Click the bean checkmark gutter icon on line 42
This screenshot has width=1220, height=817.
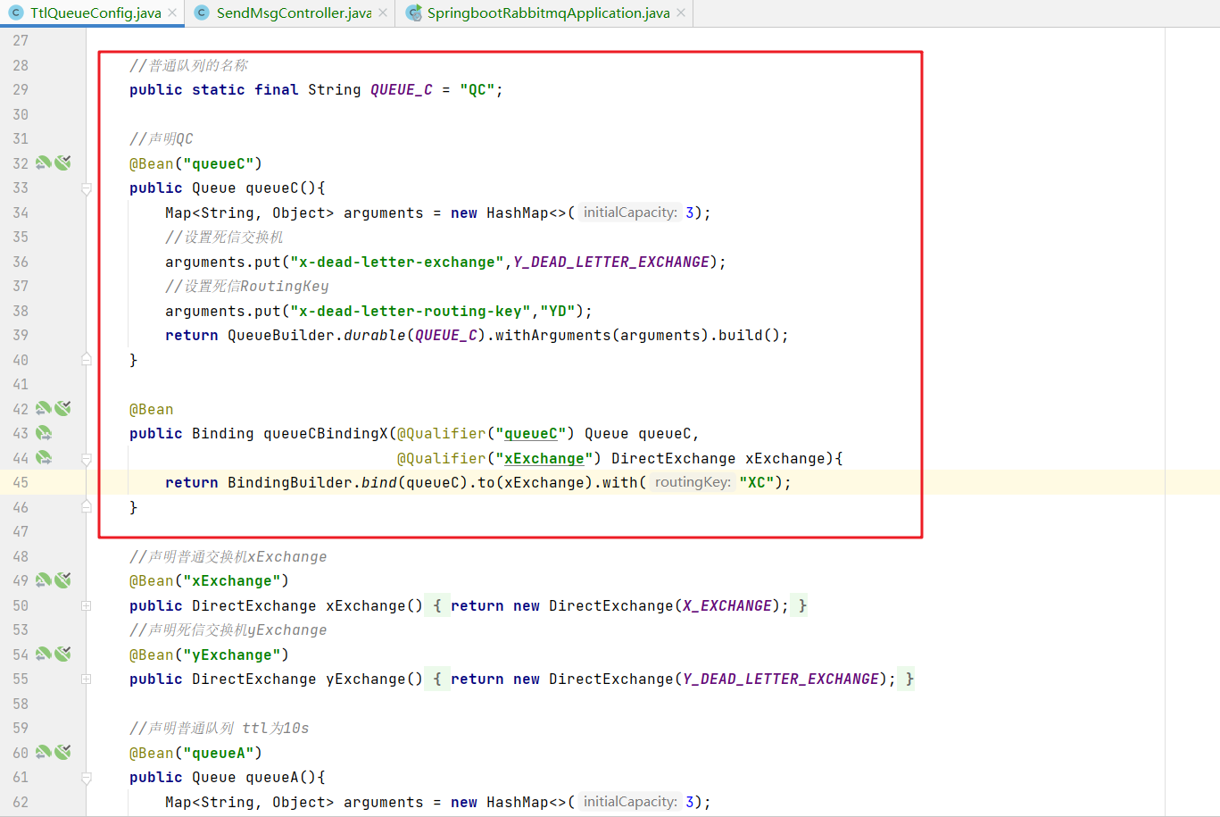point(62,409)
